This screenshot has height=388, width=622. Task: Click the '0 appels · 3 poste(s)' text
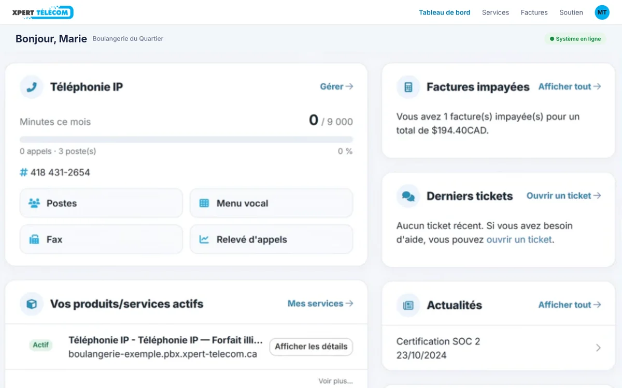[58, 151]
